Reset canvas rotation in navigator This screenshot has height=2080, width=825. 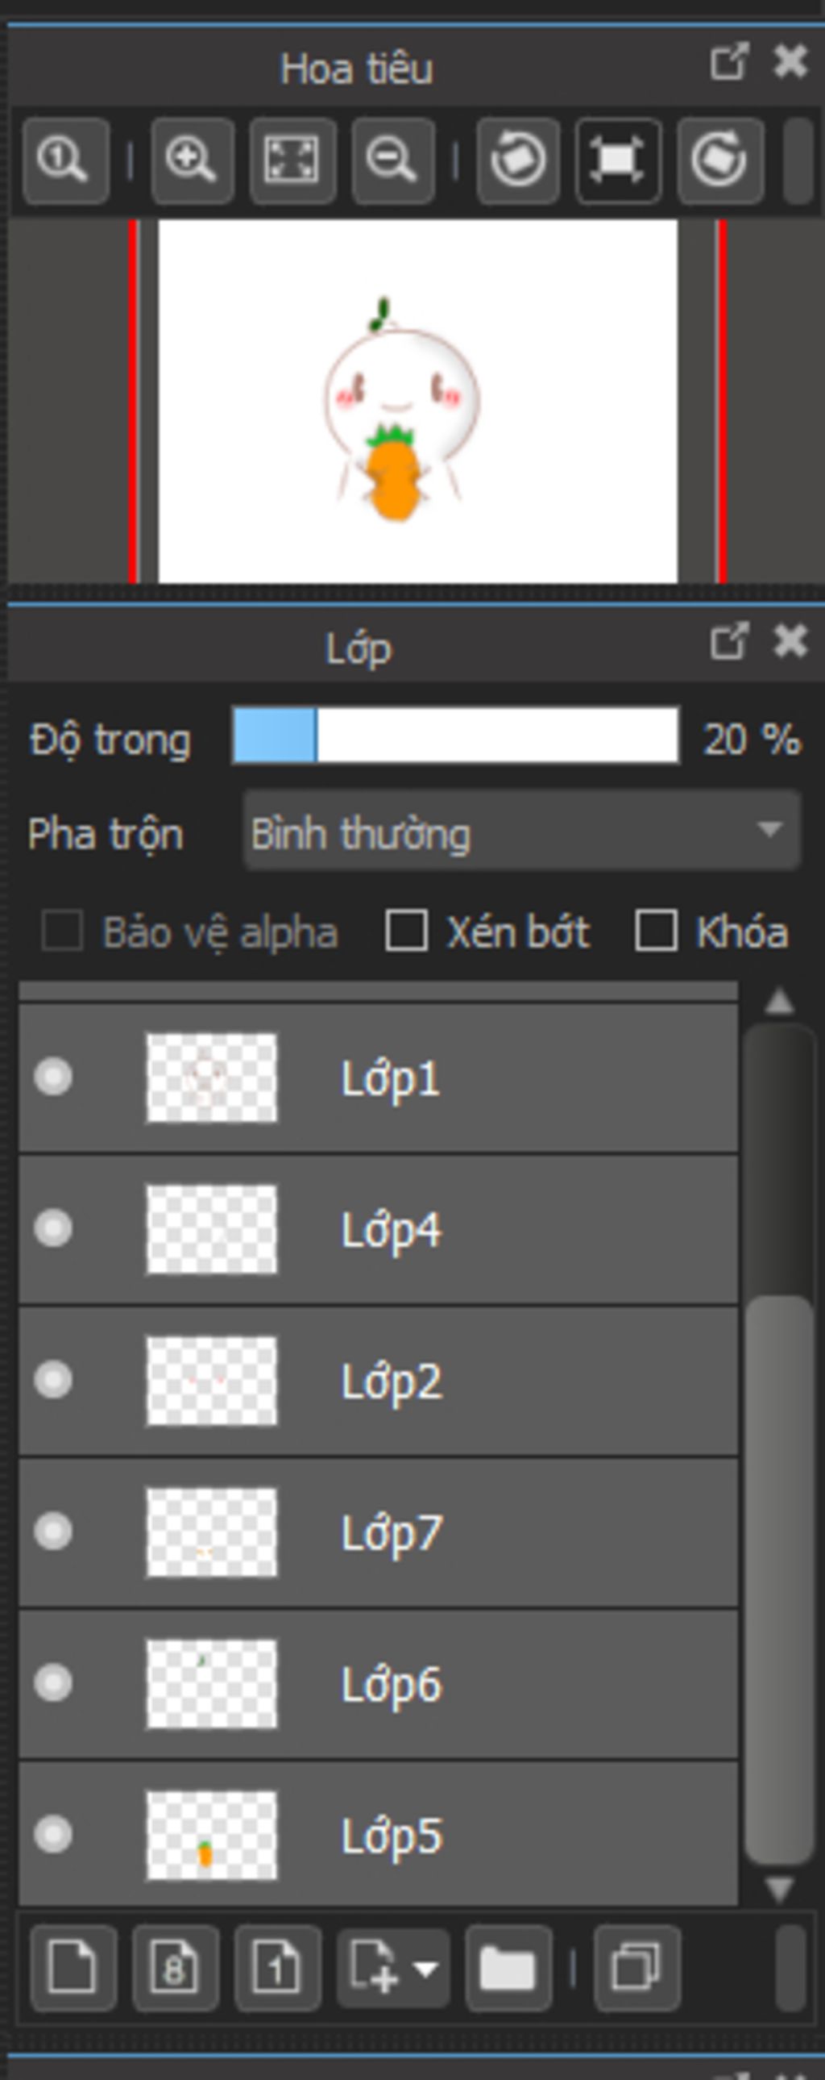619,160
